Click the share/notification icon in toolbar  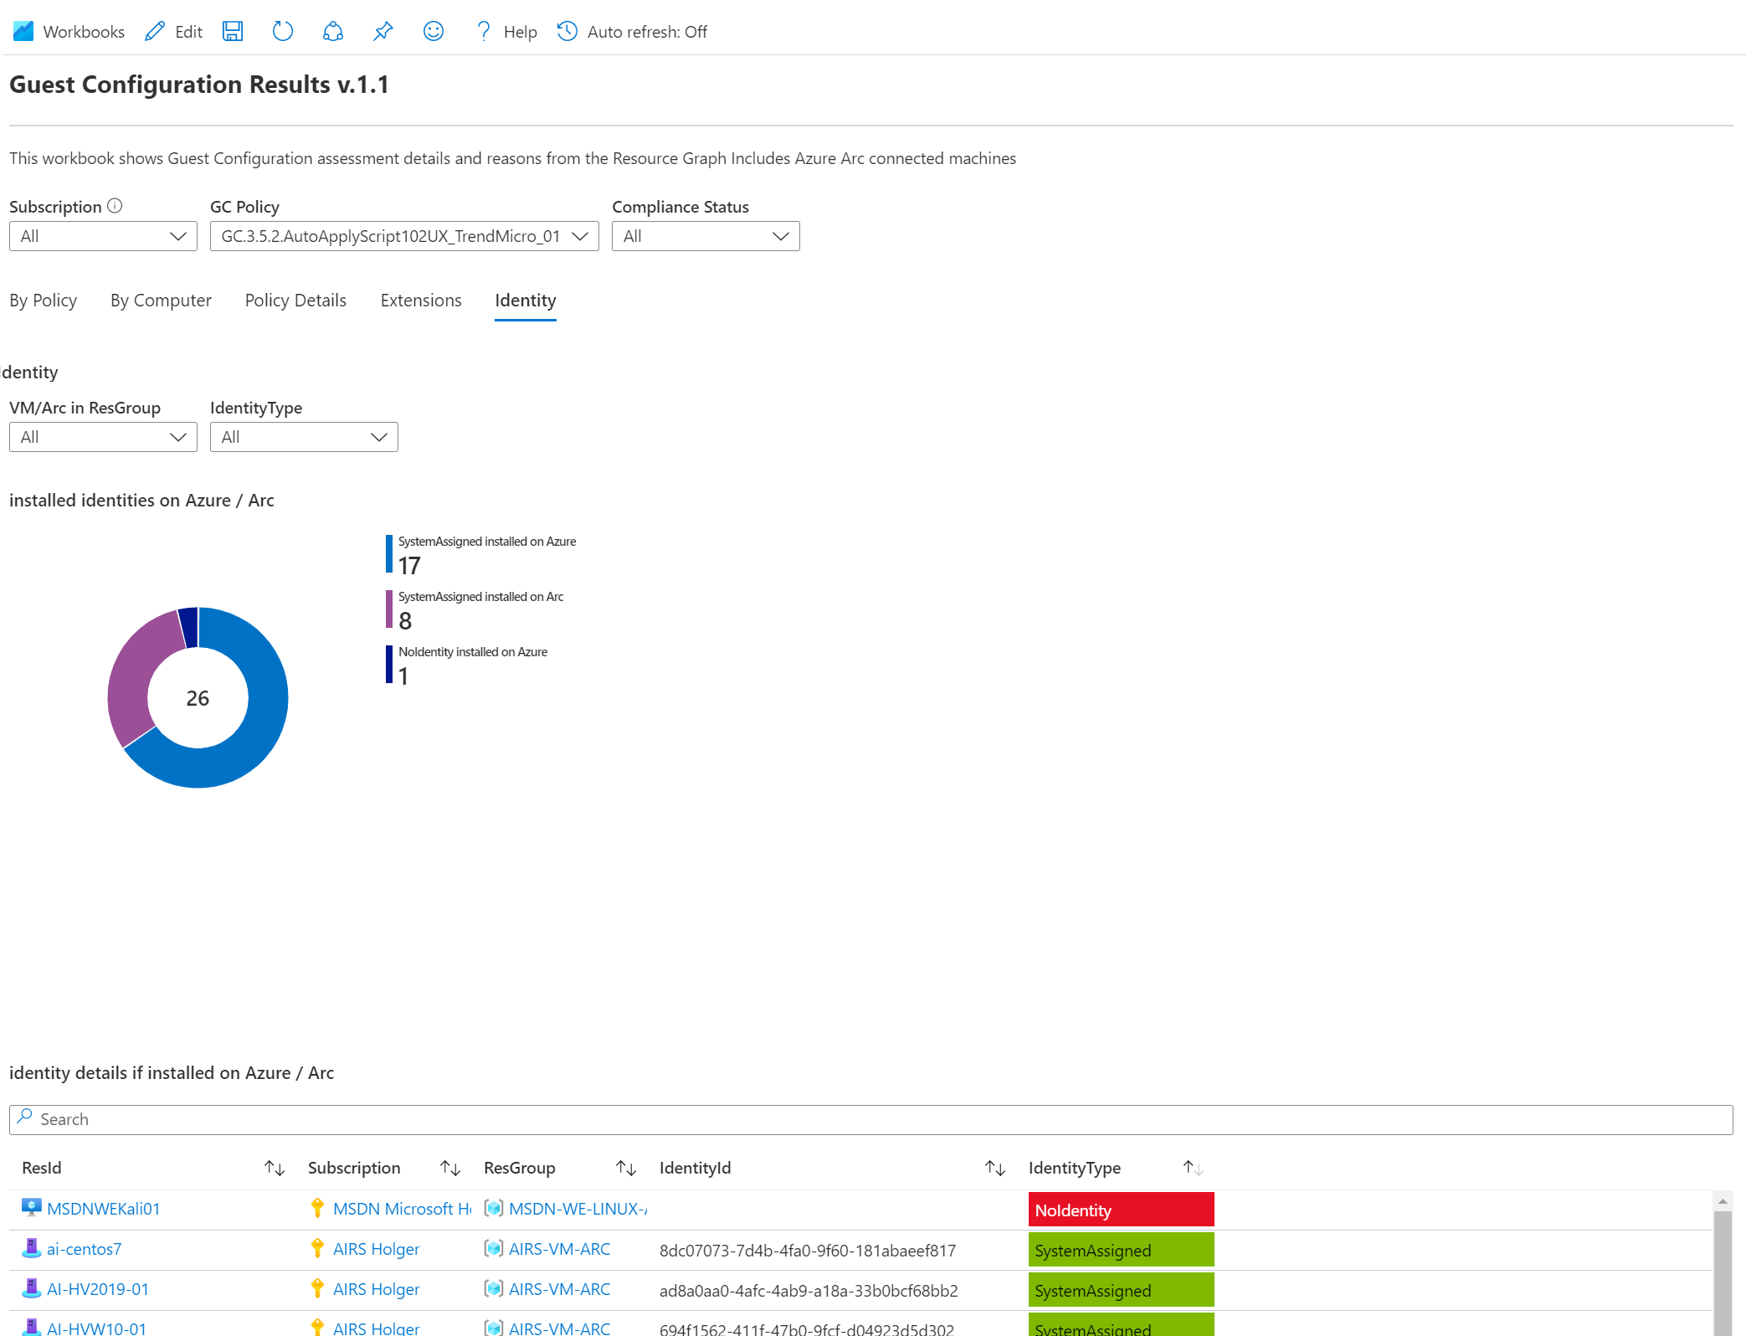(x=333, y=32)
